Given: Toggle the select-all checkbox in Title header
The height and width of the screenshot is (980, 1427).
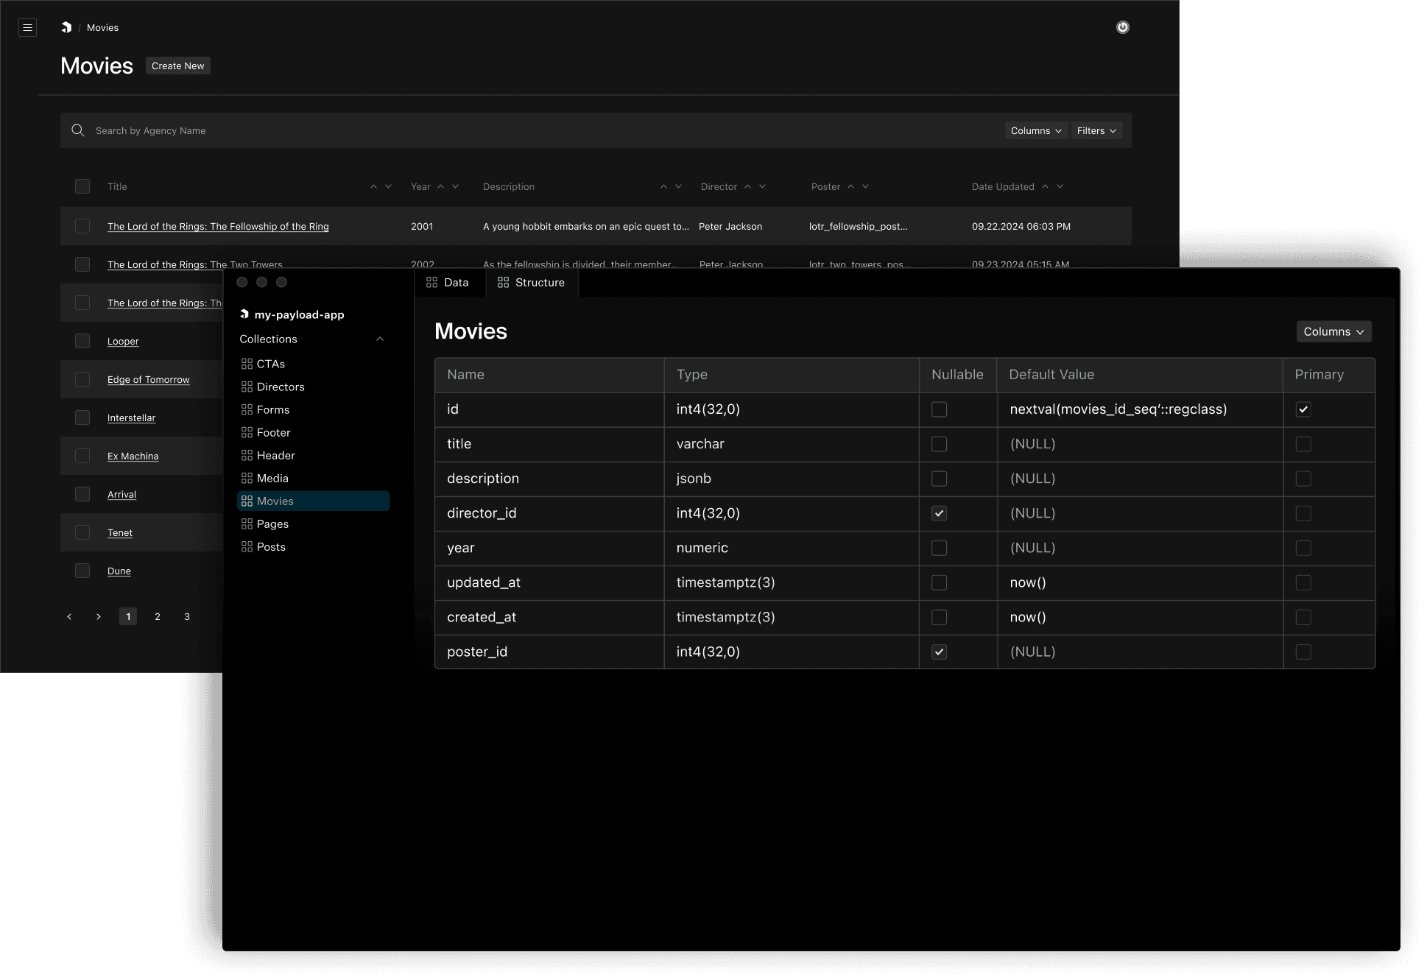Looking at the screenshot, I should pyautogui.click(x=82, y=186).
